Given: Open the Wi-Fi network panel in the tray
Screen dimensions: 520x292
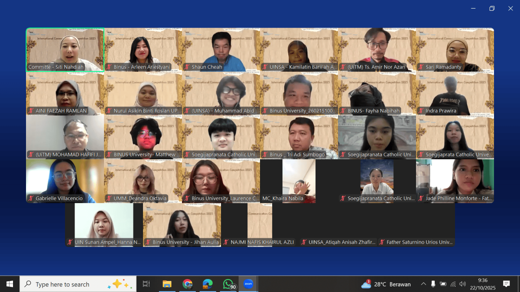Looking at the screenshot, I should (453, 284).
